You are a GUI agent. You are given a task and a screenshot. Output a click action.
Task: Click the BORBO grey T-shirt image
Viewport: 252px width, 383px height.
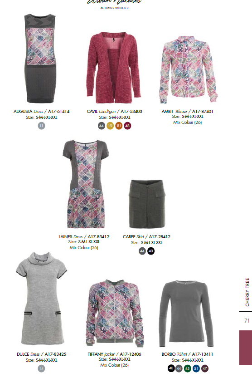pos(187,314)
